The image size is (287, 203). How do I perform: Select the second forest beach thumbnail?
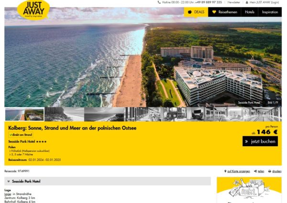pos(64,114)
